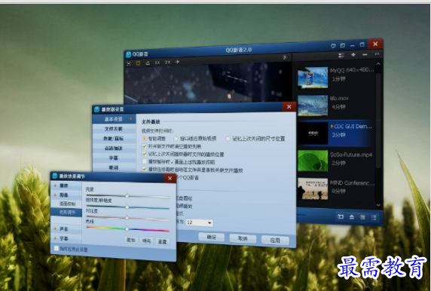This screenshot has width=431, height=291.
Task: Collapse playlist panel with double-arrow icon
Action: click(x=377, y=54)
